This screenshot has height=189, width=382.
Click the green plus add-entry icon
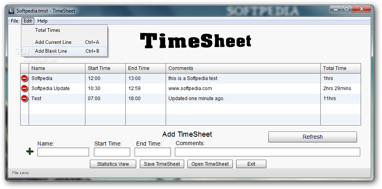coord(30,151)
